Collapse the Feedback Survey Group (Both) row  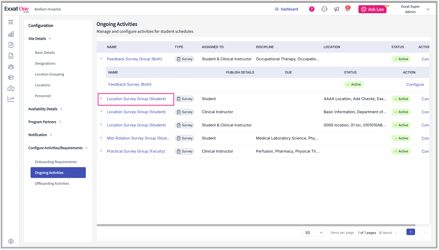pyautogui.click(x=101, y=59)
